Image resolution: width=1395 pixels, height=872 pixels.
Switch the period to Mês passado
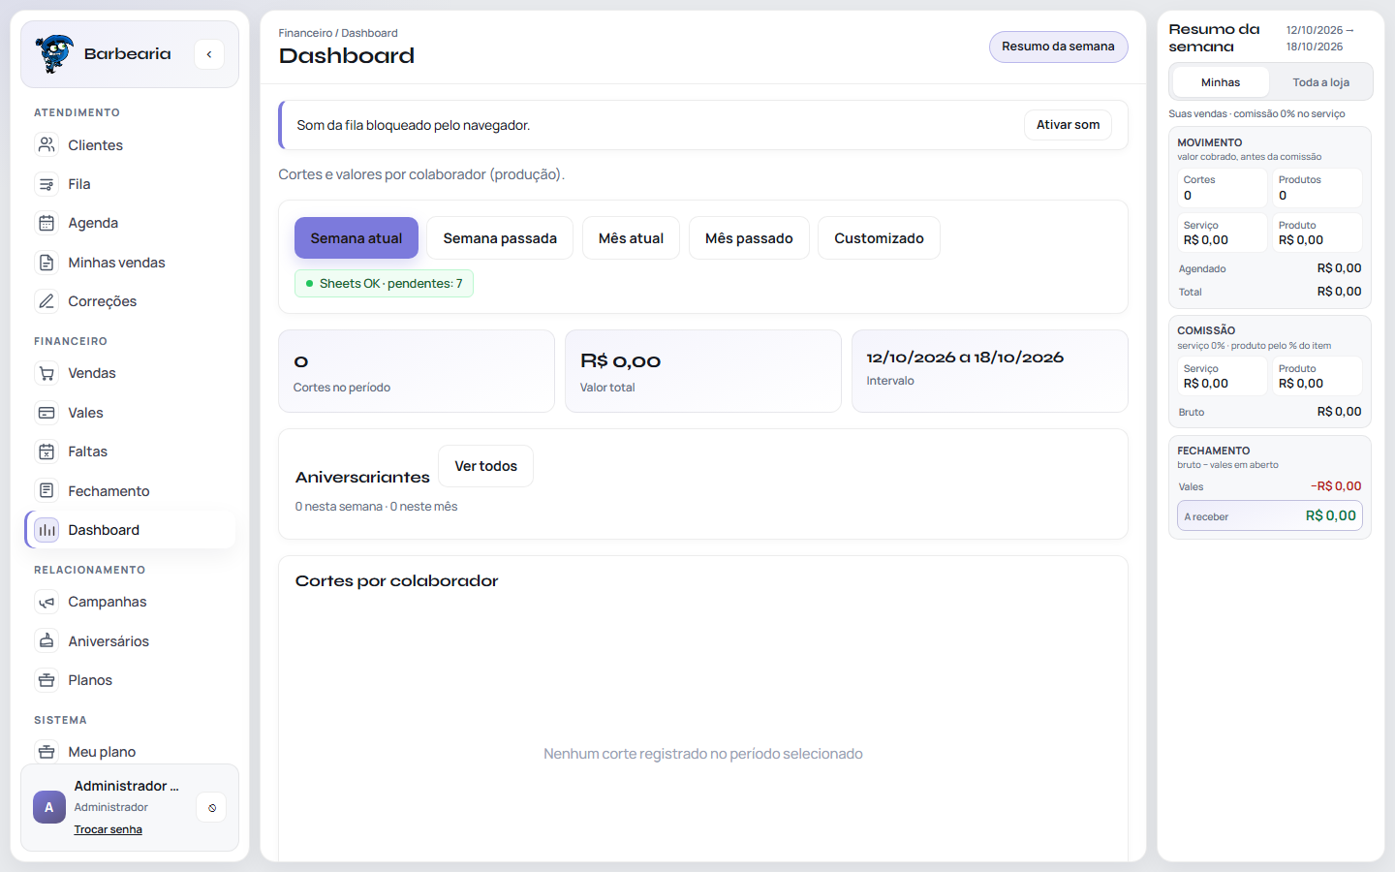pyautogui.click(x=749, y=238)
